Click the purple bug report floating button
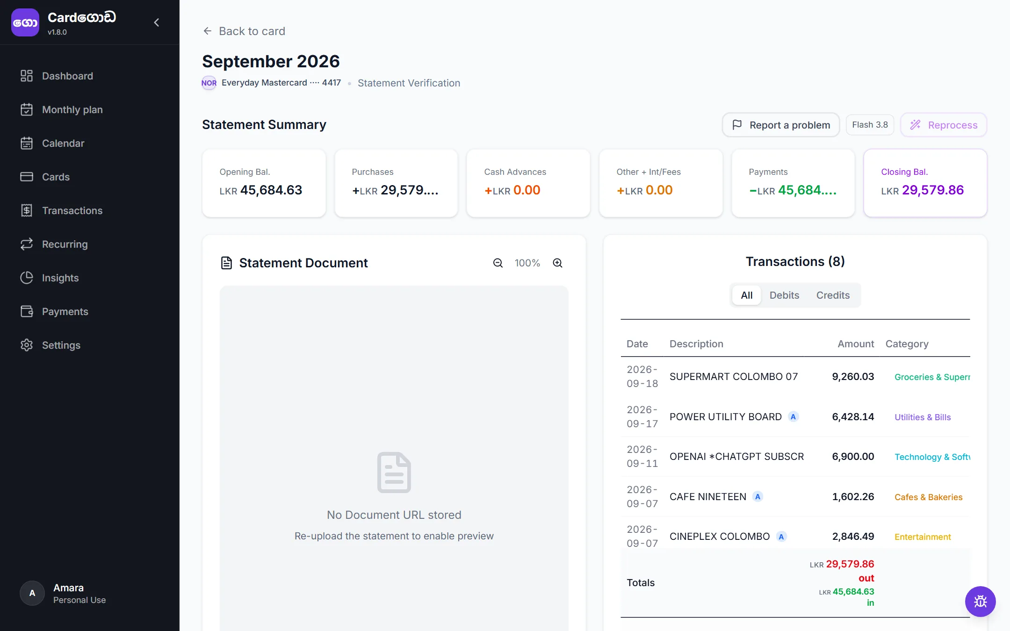The image size is (1010, 631). (980, 601)
